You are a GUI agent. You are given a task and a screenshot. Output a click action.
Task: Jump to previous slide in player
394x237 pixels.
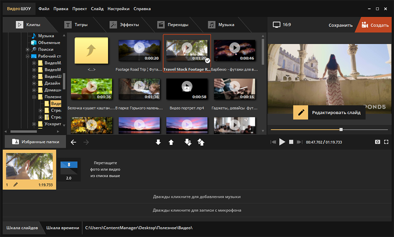point(273,142)
